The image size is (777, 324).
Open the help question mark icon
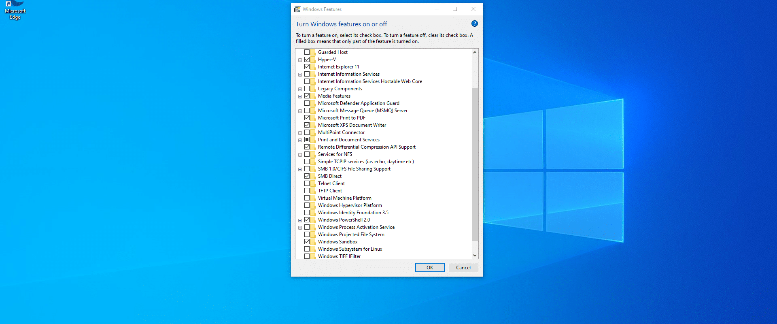pos(475,24)
